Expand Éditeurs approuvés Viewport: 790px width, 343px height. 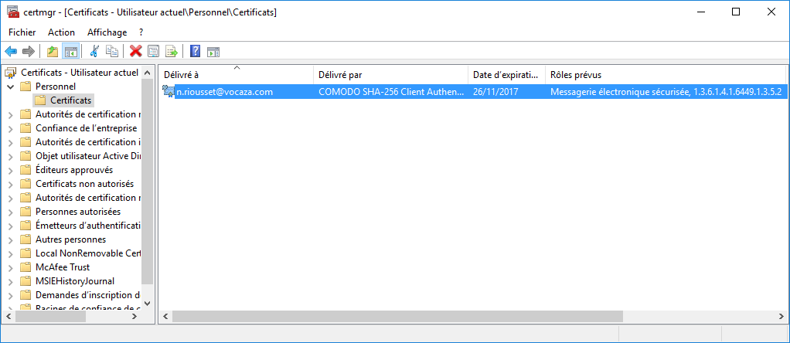point(11,170)
